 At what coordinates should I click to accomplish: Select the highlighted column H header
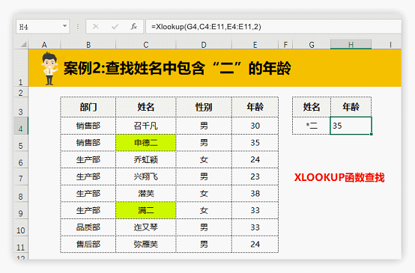tap(351, 44)
